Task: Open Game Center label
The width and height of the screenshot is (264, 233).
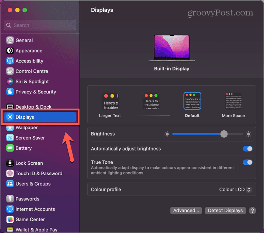Action: coord(30,219)
